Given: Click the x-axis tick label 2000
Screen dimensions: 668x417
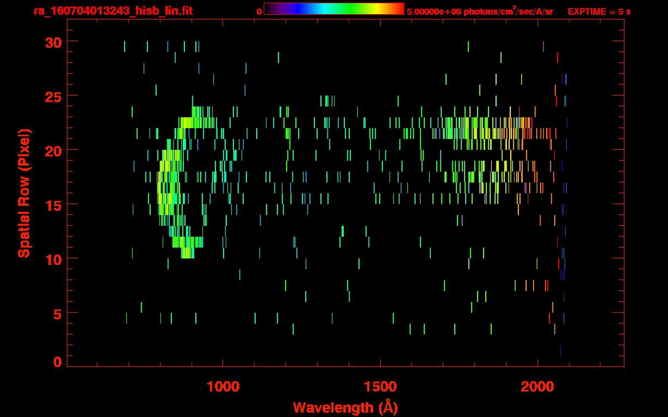Looking at the screenshot, I should pos(537,387).
